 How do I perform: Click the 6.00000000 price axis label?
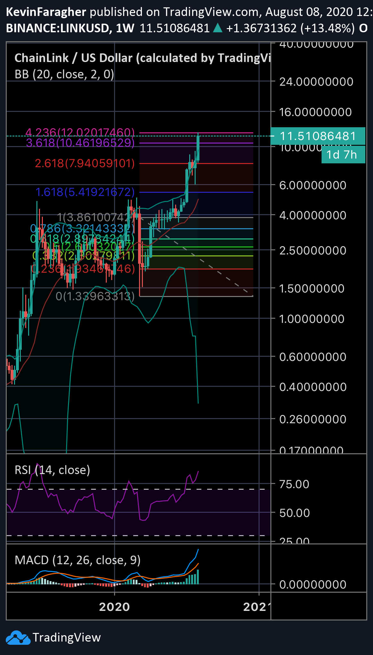tap(313, 185)
